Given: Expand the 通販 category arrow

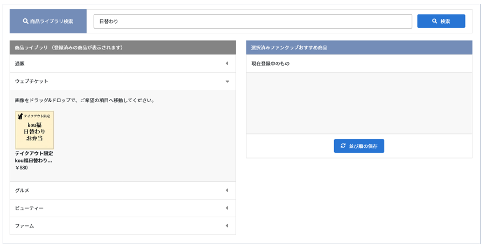Looking at the screenshot, I should pyautogui.click(x=227, y=63).
